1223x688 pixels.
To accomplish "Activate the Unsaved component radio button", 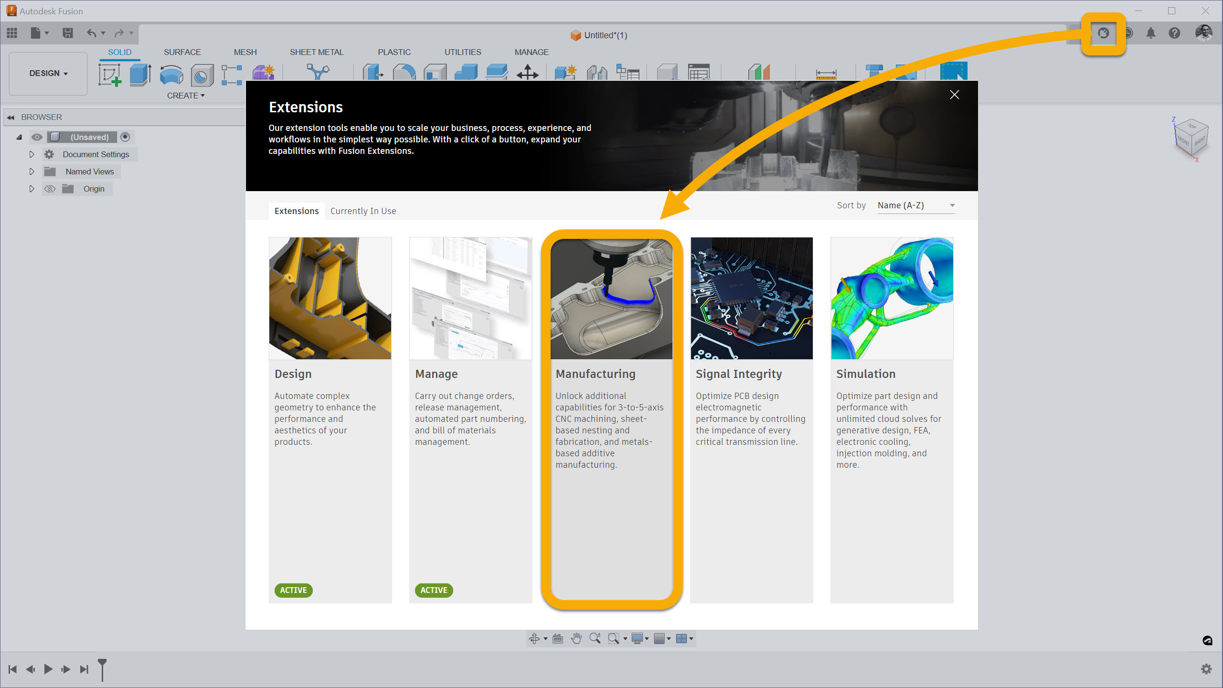I will 125,137.
